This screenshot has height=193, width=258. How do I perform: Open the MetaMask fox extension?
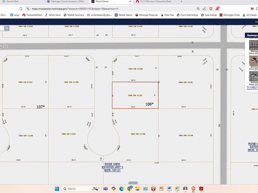pos(252,9)
